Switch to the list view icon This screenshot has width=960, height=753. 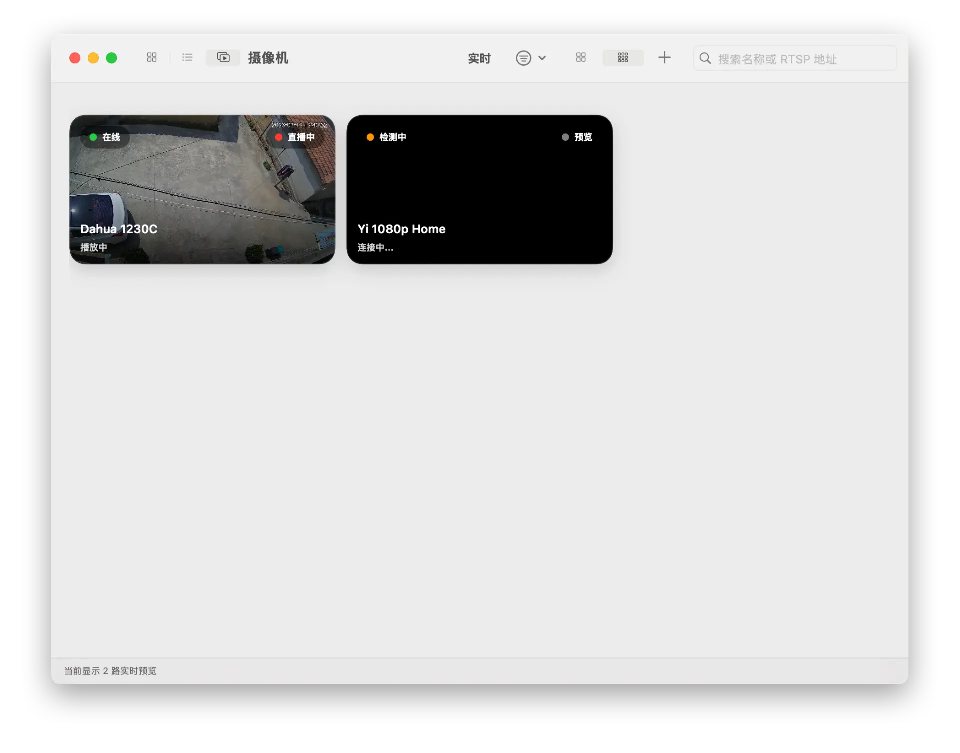[x=187, y=57]
